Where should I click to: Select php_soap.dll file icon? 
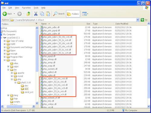click(x=42, y=66)
